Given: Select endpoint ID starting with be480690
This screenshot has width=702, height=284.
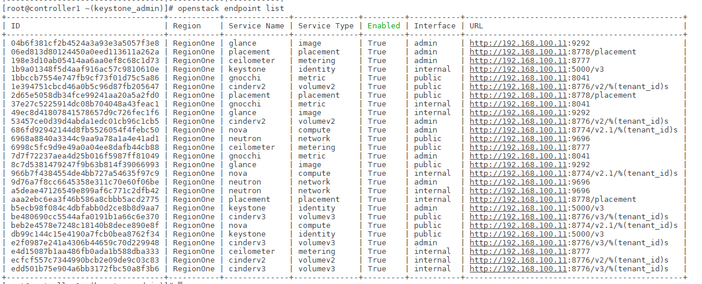Looking at the screenshot, I should point(85,217).
